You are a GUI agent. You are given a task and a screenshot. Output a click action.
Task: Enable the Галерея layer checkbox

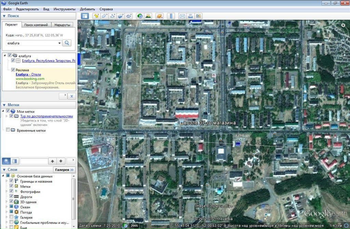pyautogui.click(x=11, y=217)
